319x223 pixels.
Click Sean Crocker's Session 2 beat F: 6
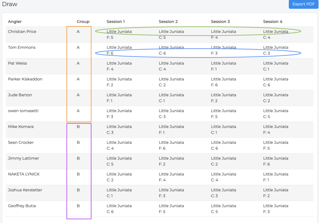coord(162,148)
